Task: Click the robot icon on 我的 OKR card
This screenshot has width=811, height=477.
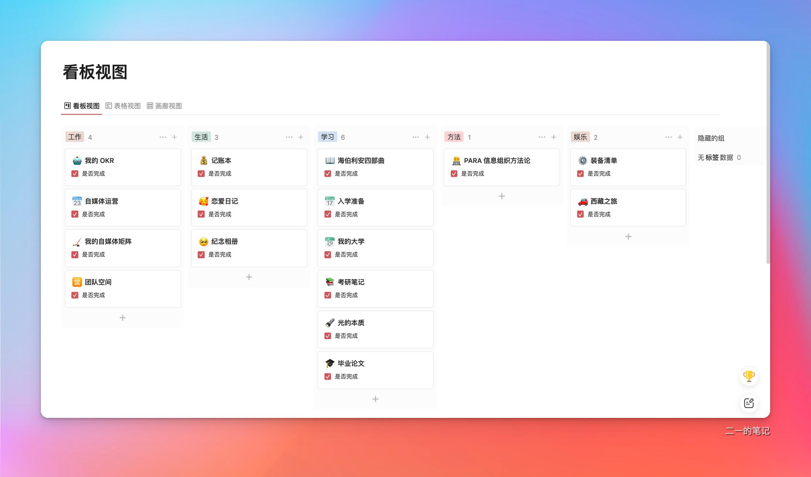Action: (x=76, y=160)
